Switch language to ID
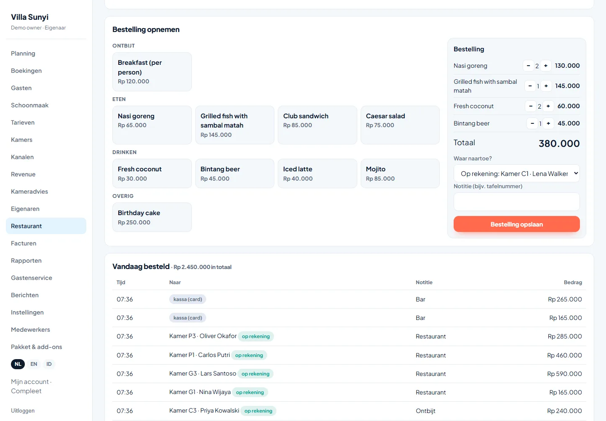This screenshot has height=421, width=606. click(x=49, y=364)
